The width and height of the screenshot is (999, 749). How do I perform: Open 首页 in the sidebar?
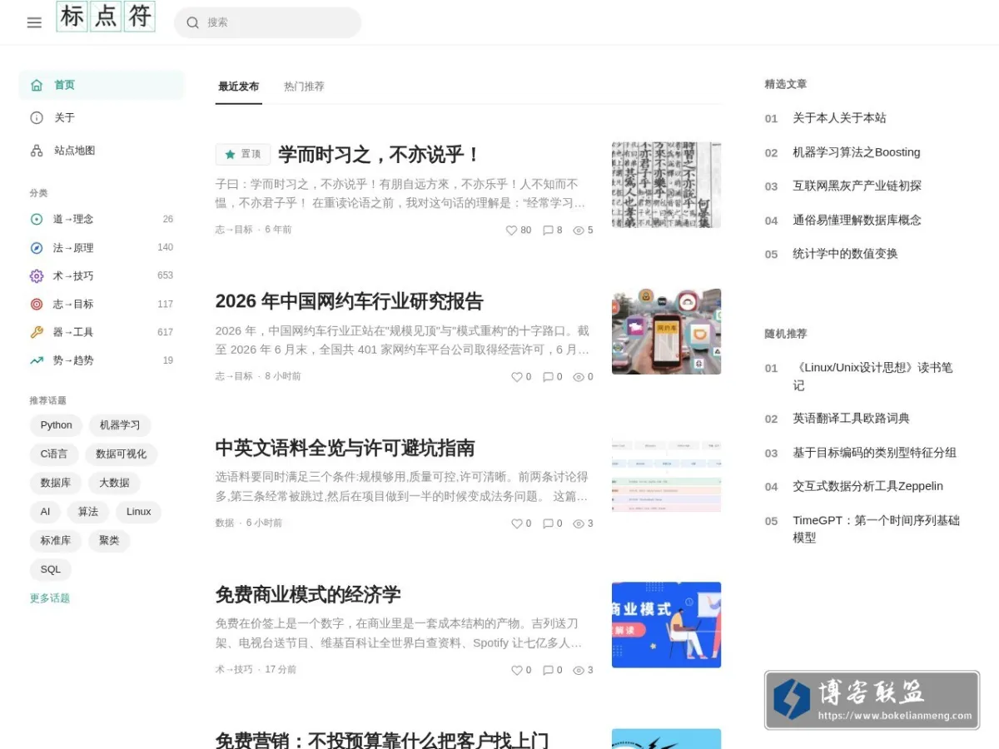(x=102, y=85)
